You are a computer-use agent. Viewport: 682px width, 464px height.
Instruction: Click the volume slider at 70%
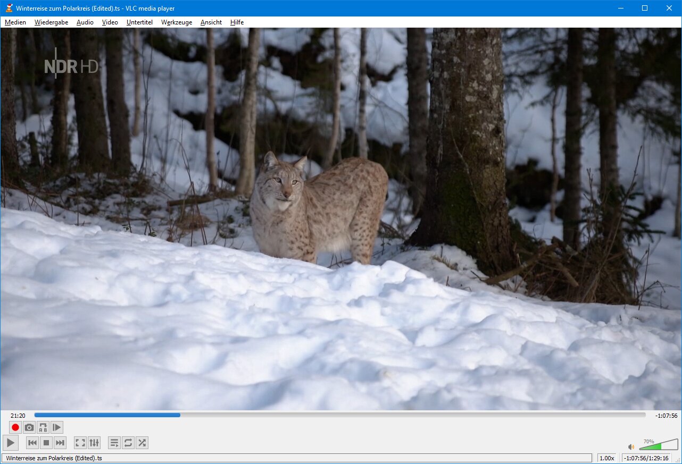(x=661, y=445)
